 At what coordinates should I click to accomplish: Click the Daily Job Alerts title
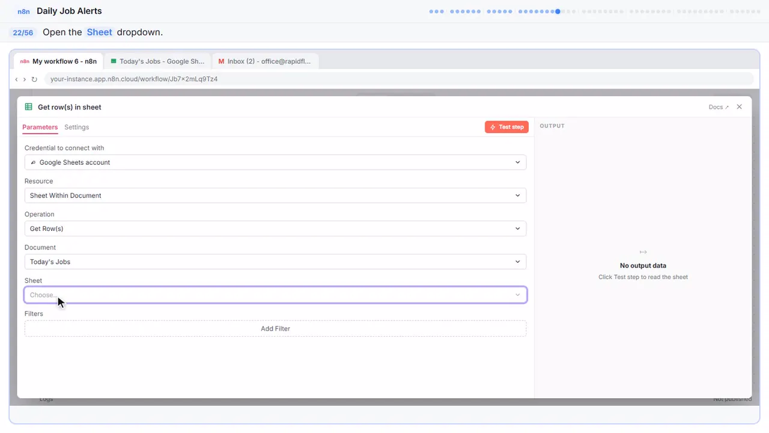pos(69,11)
